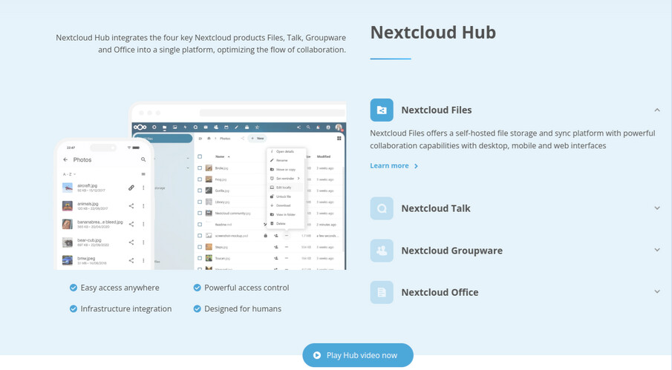Check the select-all box by the Name header
Screen dimensions: 672x370
[200, 156]
